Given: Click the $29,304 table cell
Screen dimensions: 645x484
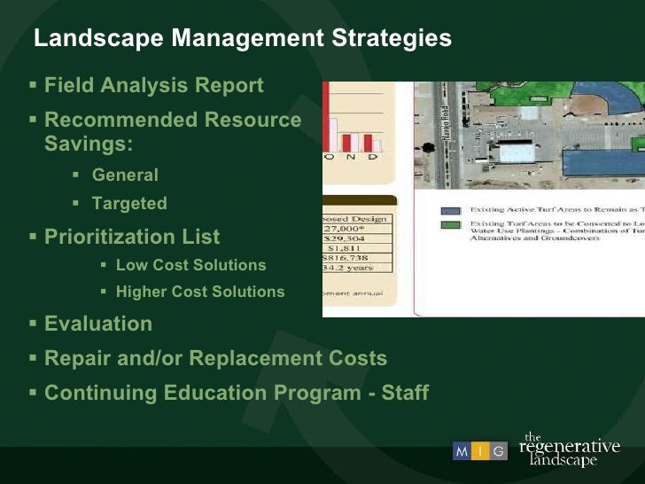Looking at the screenshot, I should tap(357, 238).
